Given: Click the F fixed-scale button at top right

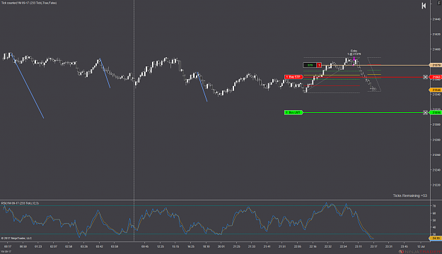Looking at the screenshot, I should pyautogui.click(x=439, y=3).
